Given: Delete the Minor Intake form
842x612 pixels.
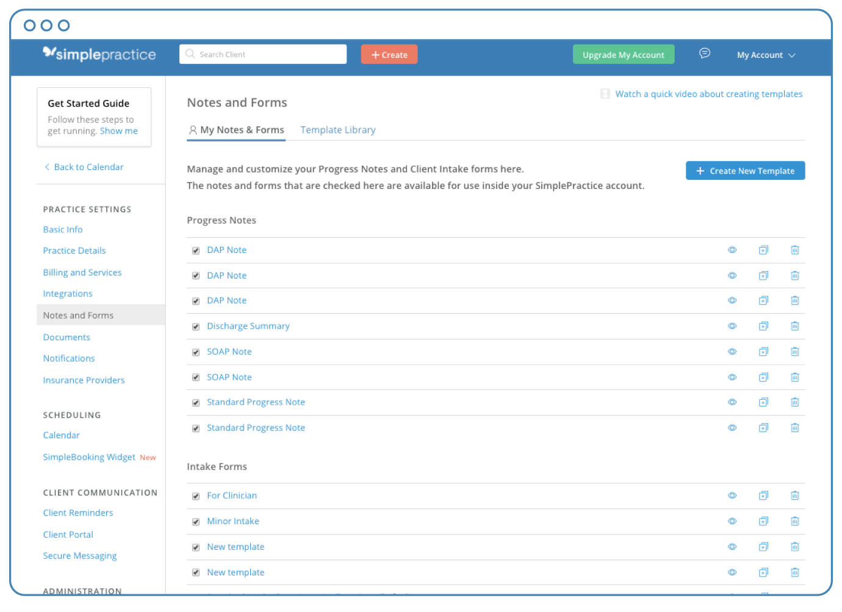Looking at the screenshot, I should coord(795,521).
